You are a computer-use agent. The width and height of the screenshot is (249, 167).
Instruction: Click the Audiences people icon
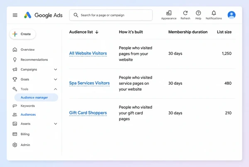(x=15, y=115)
